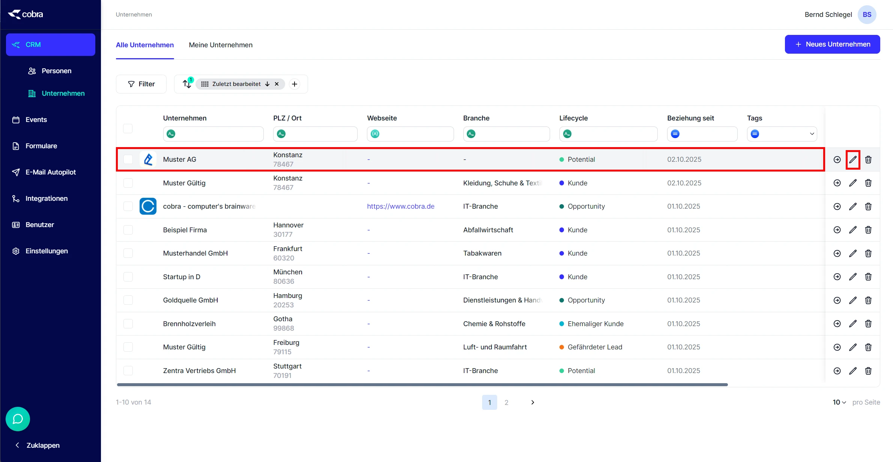Viewport: 893px width, 462px height.
Task: Remove the Zuletzt bearbeitet sort chip
Action: tap(277, 84)
